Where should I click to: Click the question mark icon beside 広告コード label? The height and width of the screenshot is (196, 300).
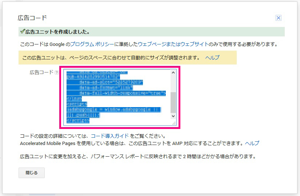[57, 72]
